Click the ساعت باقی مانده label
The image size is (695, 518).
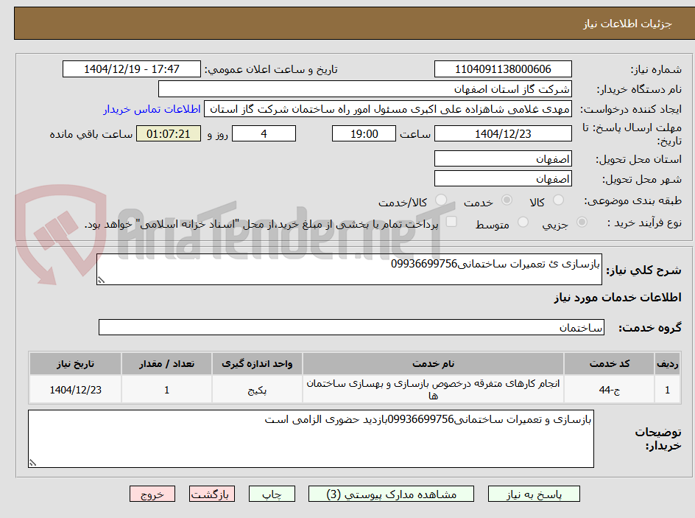[x=91, y=134]
